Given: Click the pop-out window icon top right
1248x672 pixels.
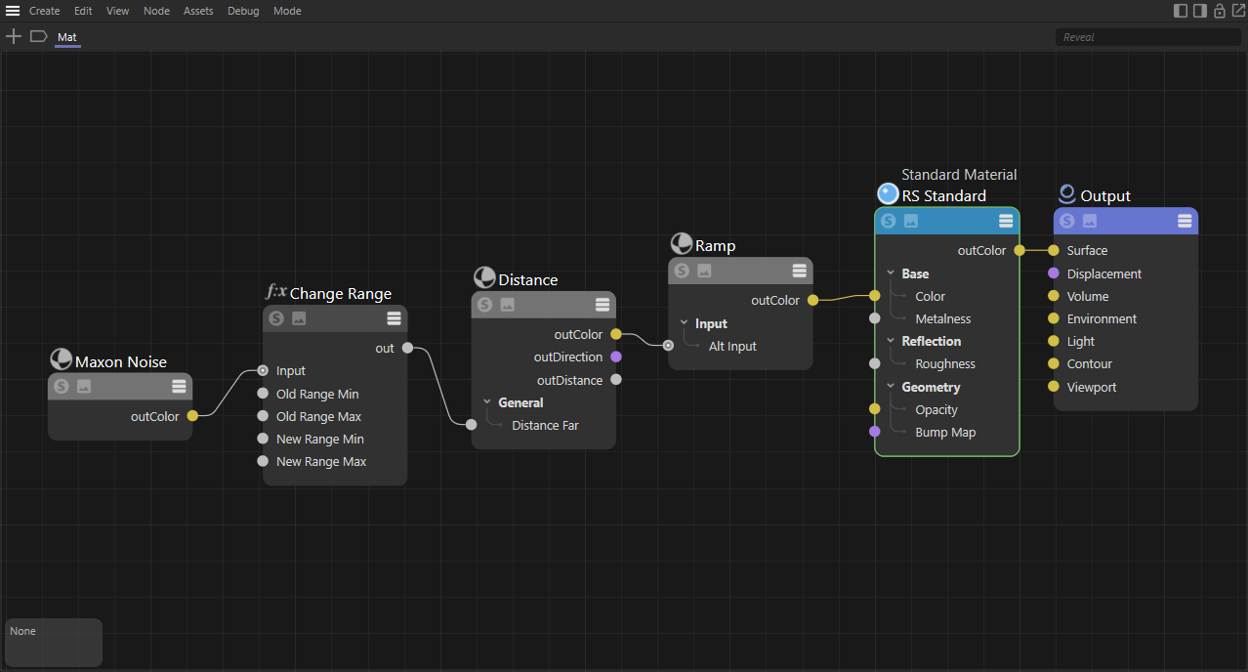Looking at the screenshot, I should pos(1238,11).
